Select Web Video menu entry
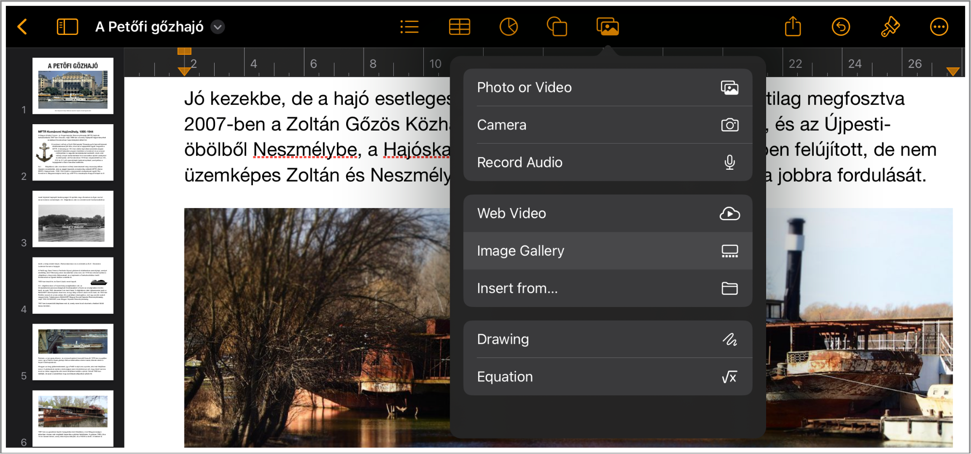Image resolution: width=971 pixels, height=454 pixels. point(608,213)
